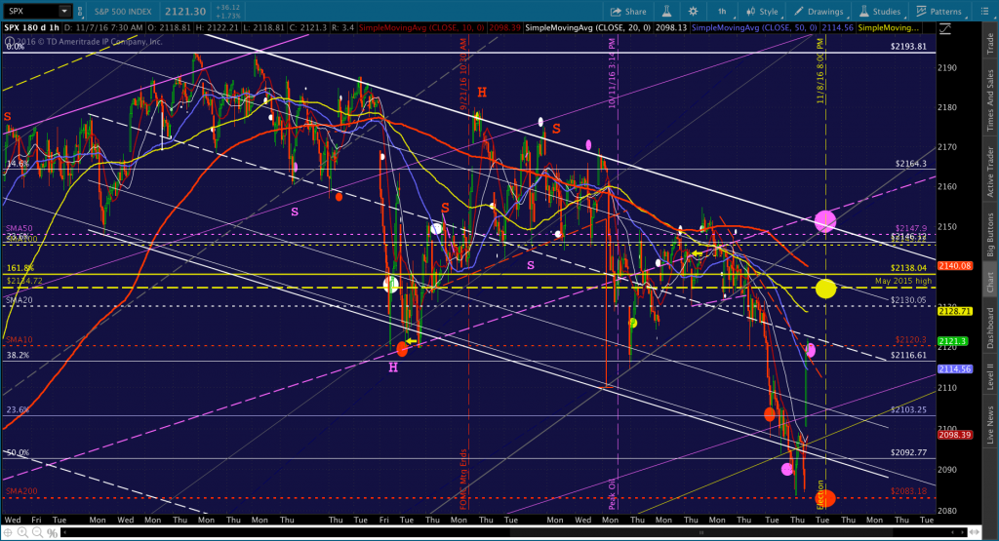The height and width of the screenshot is (541, 999).
Task: Click the red Election circle marker
Action: pos(826,498)
